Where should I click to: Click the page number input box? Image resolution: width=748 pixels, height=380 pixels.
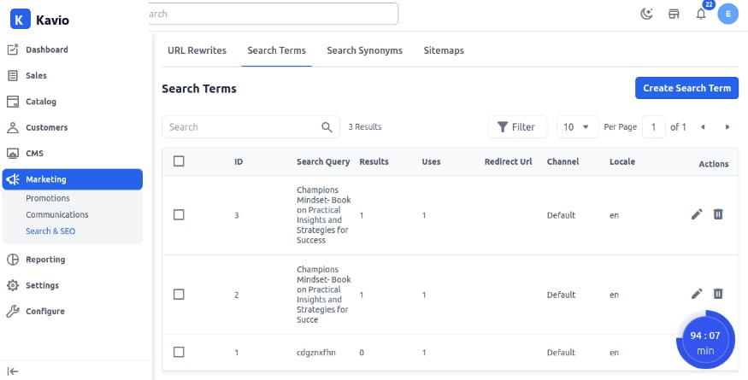(x=654, y=127)
